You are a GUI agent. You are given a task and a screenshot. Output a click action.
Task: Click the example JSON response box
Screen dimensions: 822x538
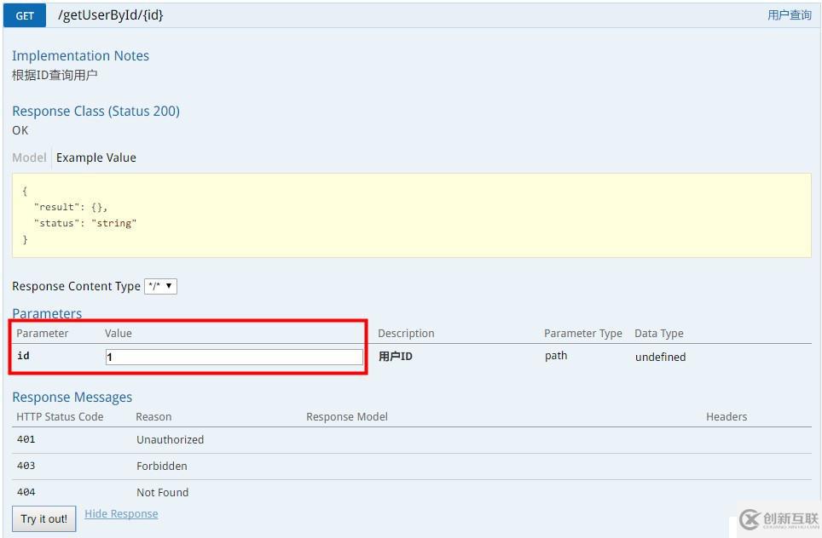412,215
